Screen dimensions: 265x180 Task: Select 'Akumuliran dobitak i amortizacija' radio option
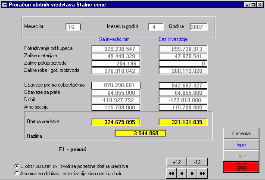tap(68, 174)
